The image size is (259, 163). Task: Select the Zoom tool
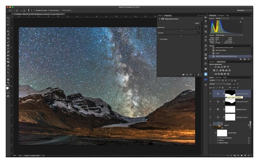coord(8,83)
